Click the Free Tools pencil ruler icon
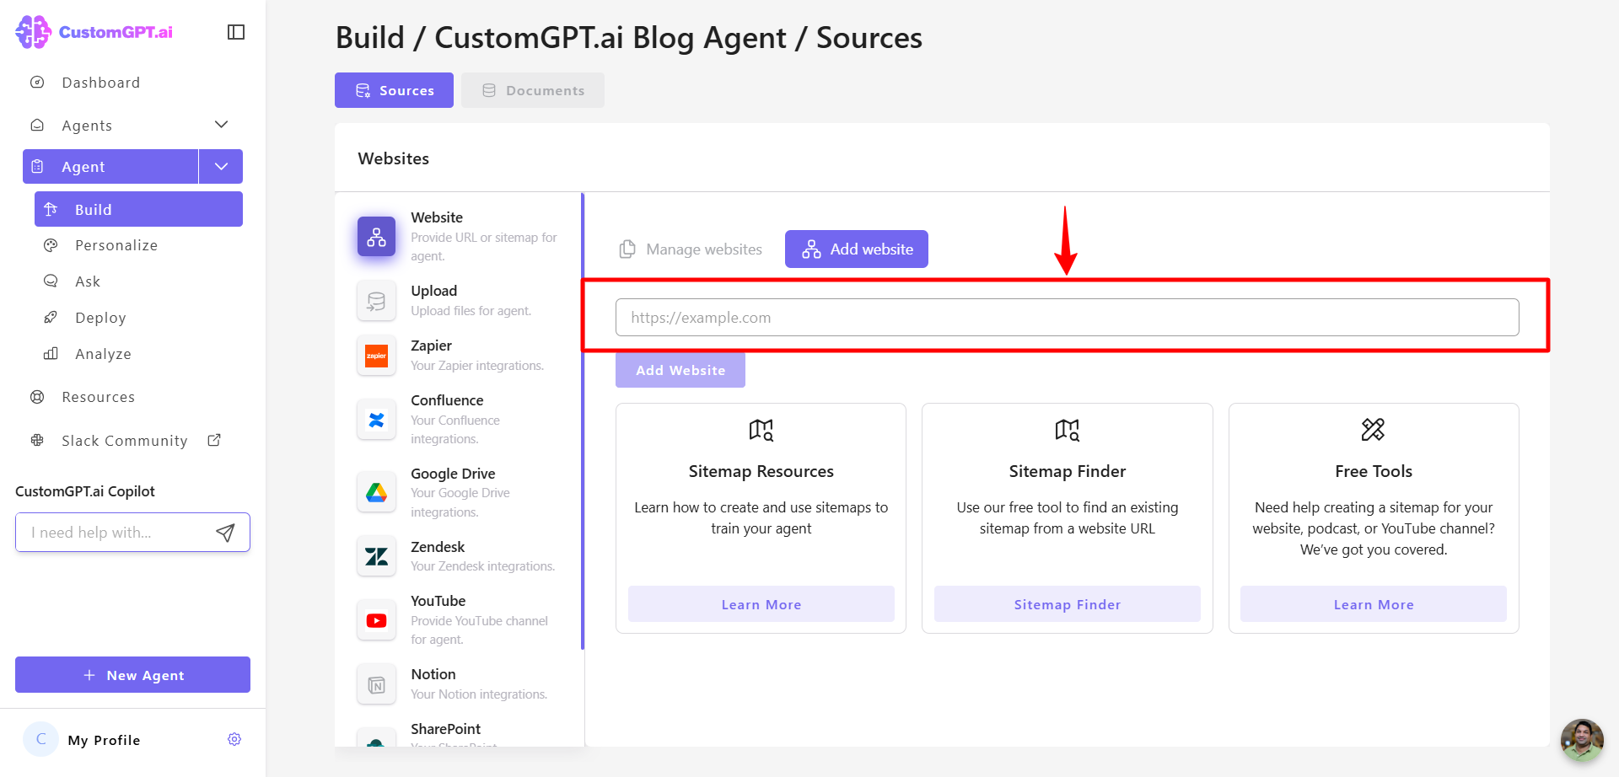This screenshot has width=1619, height=777. coord(1373,430)
